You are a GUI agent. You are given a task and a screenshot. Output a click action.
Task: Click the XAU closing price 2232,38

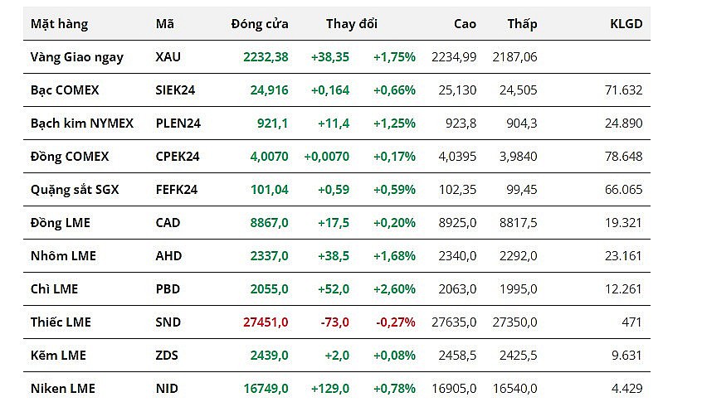click(266, 57)
